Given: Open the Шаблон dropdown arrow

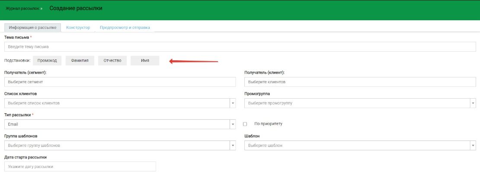Looking at the screenshot, I should 473,146.
